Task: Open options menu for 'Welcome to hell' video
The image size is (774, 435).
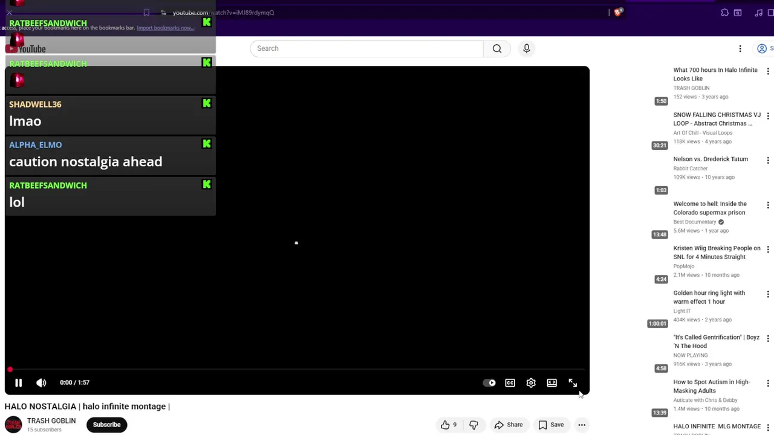Action: pyautogui.click(x=768, y=205)
